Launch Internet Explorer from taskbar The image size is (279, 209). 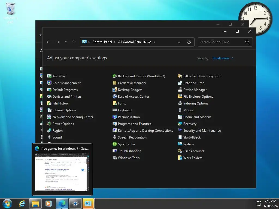[x=22, y=204]
